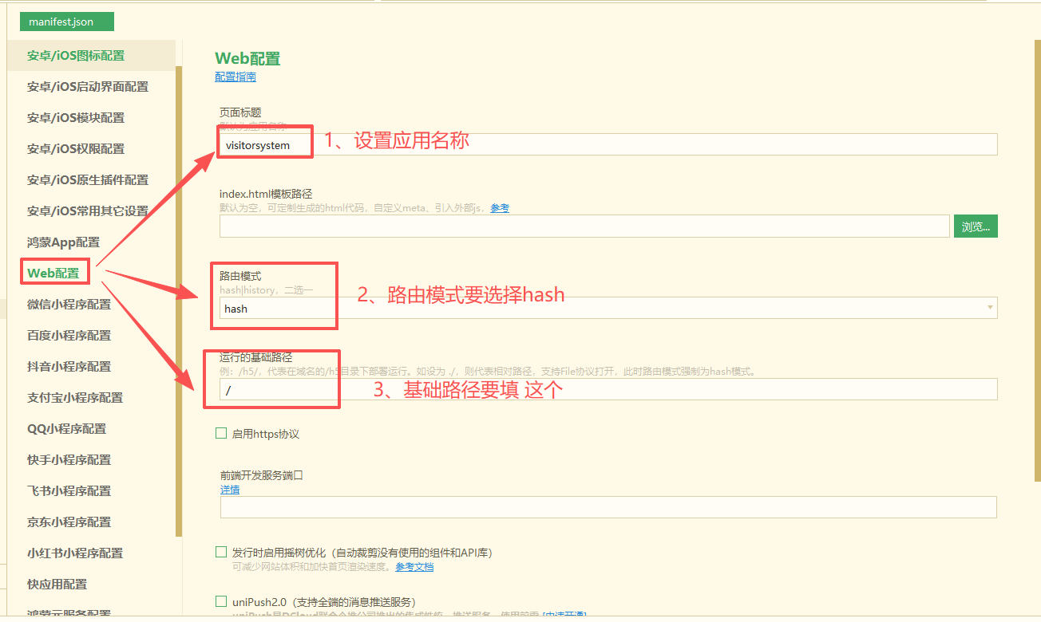Open the 配置指南 configuration guide link
The width and height of the screenshot is (1041, 622).
235,76
